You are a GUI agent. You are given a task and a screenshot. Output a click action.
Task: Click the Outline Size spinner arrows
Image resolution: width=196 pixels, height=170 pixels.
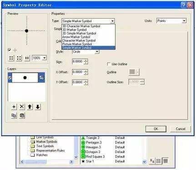click(x=142, y=82)
